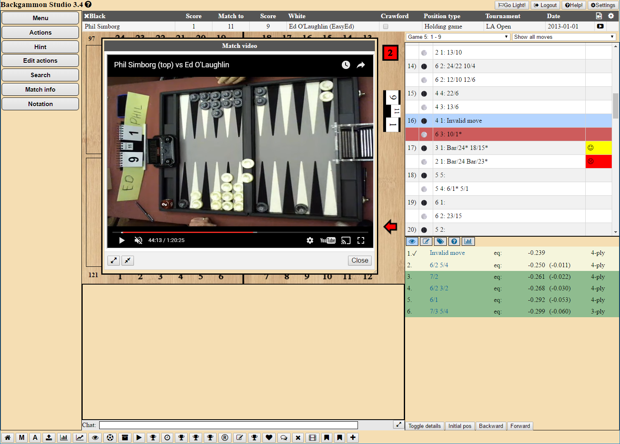The height and width of the screenshot is (444, 620).
Task: Click the tags icon above analysis list
Action: pyautogui.click(x=440, y=241)
